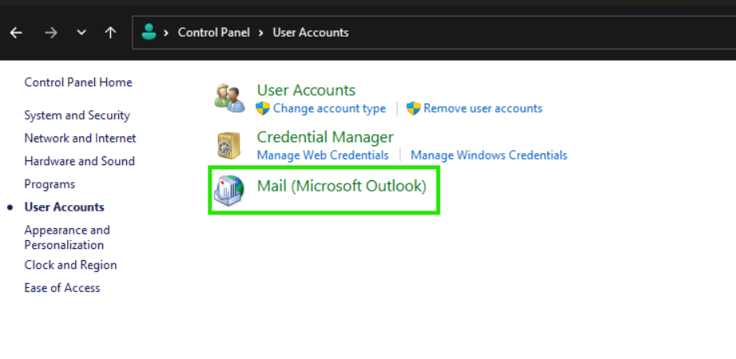736x359 pixels.
Task: Click shield icon beside Change account type
Action: click(263, 108)
